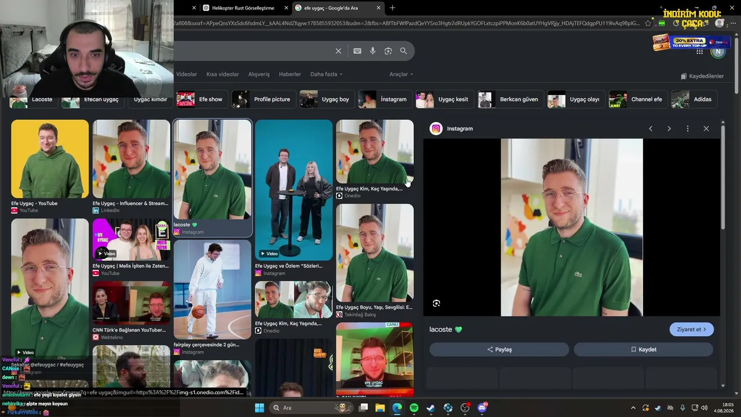Filter images by Uygaç olayı chip

point(576,99)
